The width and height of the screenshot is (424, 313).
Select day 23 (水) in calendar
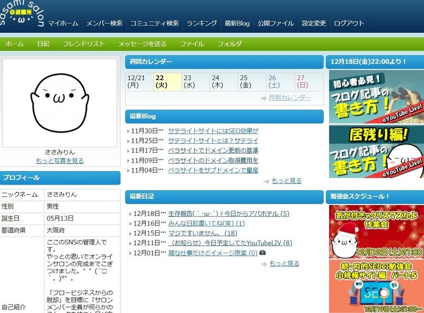(196, 82)
